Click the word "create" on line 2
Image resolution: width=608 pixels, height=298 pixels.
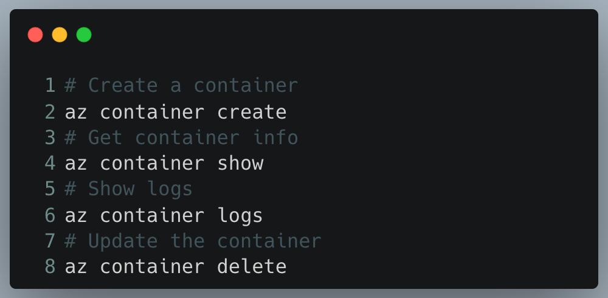click(x=252, y=112)
